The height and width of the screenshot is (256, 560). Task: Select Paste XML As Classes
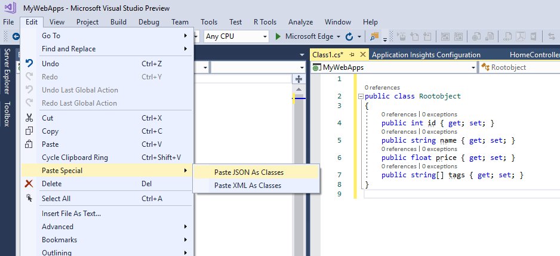point(256,186)
